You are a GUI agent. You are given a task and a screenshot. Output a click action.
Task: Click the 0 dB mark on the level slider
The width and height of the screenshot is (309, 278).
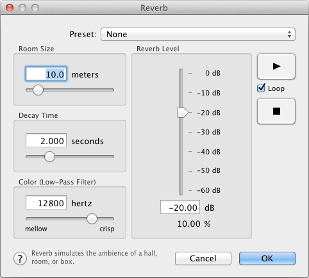(213, 73)
